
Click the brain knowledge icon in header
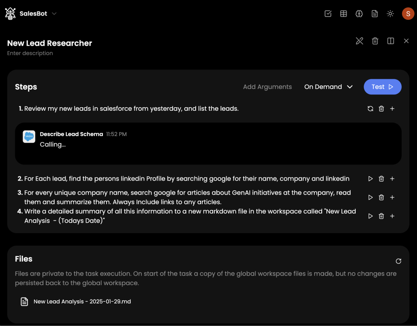pyautogui.click(x=359, y=14)
